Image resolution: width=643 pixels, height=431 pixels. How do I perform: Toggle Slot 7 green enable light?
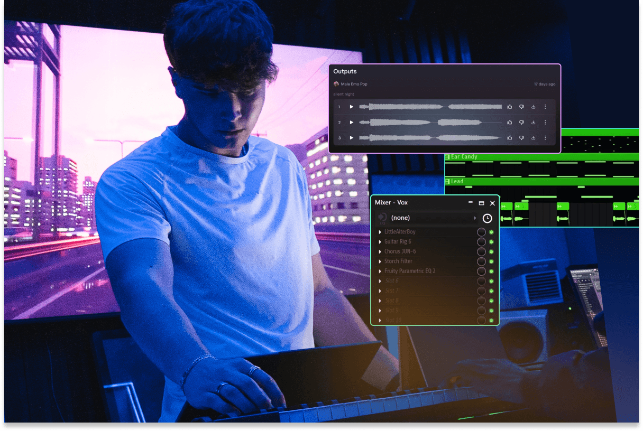tap(491, 291)
